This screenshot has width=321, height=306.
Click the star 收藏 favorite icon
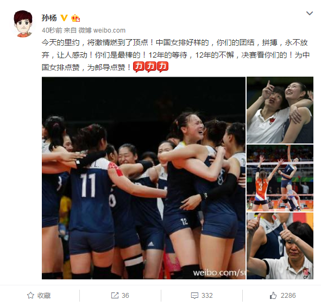click(31, 295)
